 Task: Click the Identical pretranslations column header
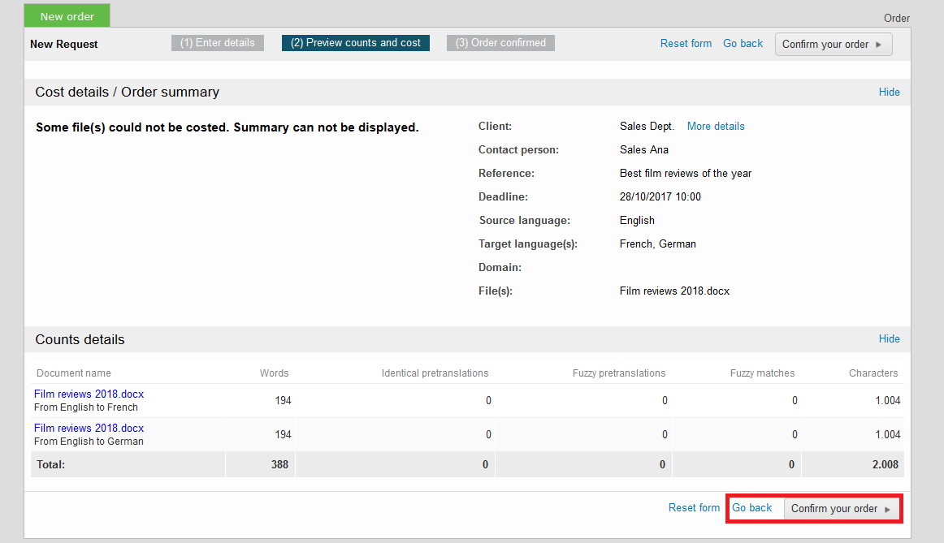435,373
